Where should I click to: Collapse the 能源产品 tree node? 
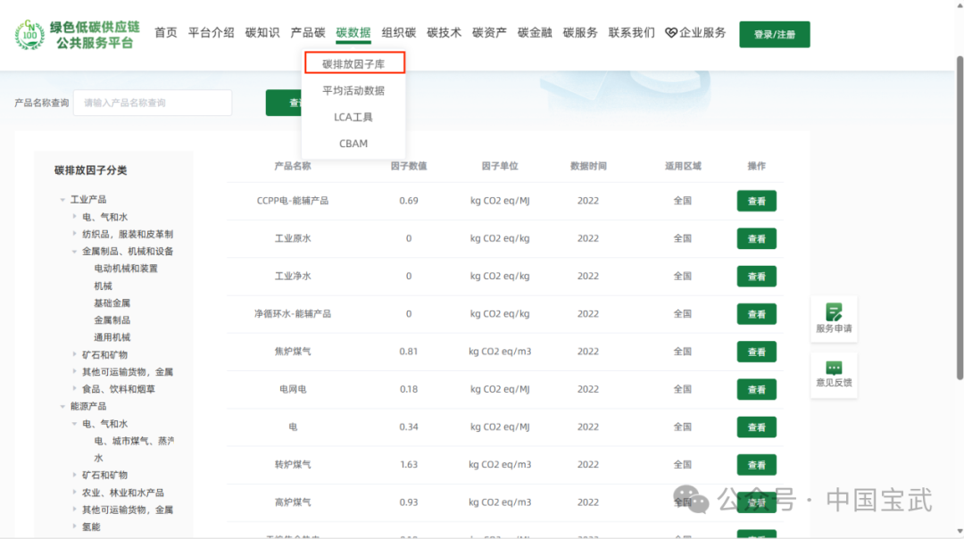click(x=62, y=406)
